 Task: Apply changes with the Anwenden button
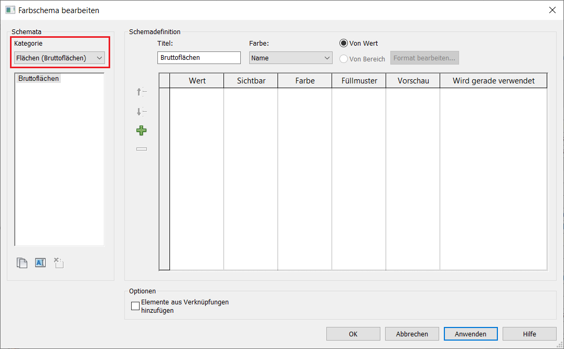[470, 334]
